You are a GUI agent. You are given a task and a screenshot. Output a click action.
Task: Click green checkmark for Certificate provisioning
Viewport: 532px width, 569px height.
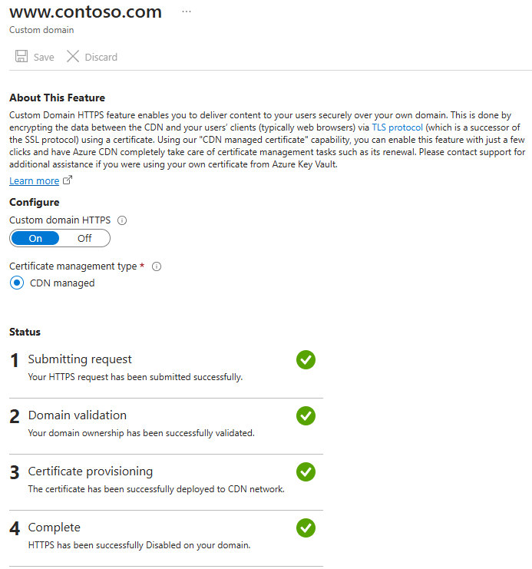(306, 471)
